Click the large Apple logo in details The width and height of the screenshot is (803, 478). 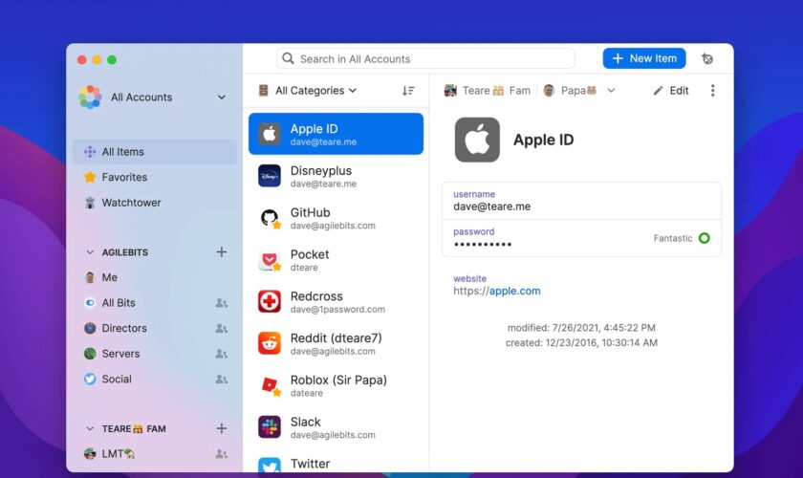477,140
